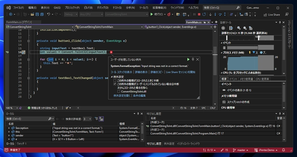Click the Restart debugging circular arrow icon
Viewport: 297px width, 157px height.
pyautogui.click(x=204, y=14)
